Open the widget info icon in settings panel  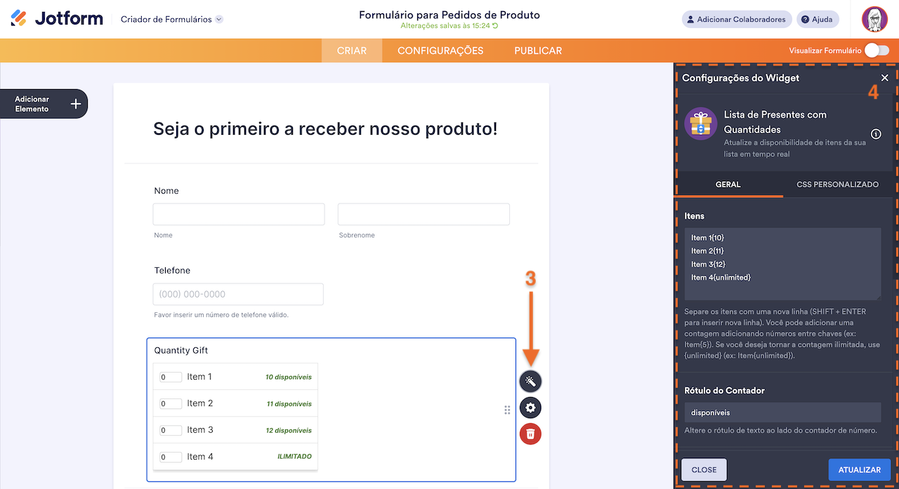click(876, 133)
